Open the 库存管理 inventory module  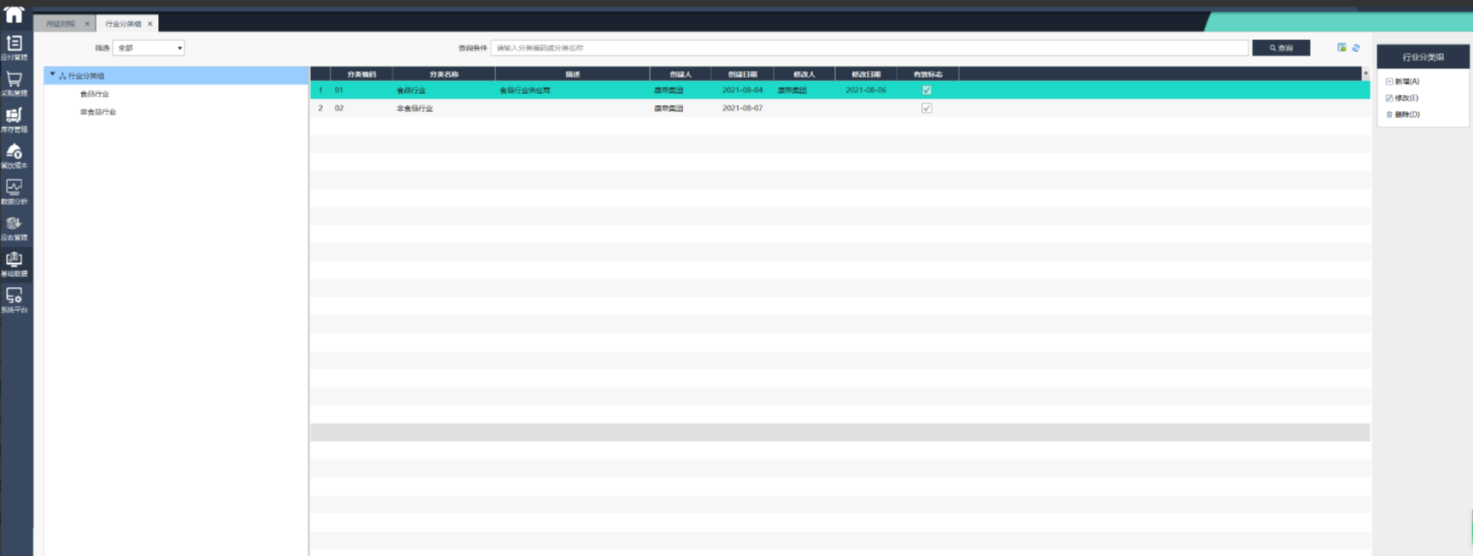[15, 119]
